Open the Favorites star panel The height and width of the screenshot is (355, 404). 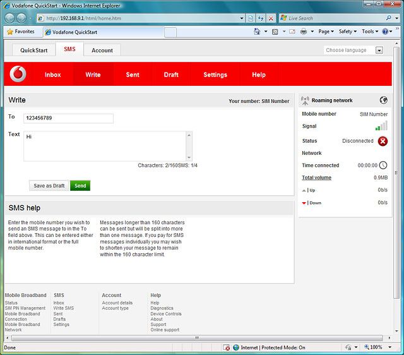[21, 32]
